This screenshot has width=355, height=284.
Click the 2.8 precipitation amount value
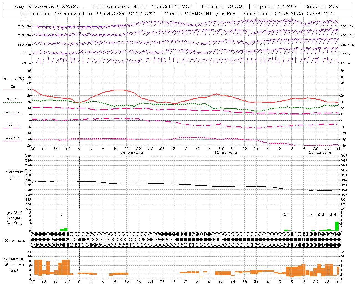(x=333, y=215)
